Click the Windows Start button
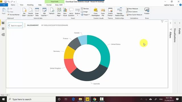The image size is (182, 102). coord(3,99)
